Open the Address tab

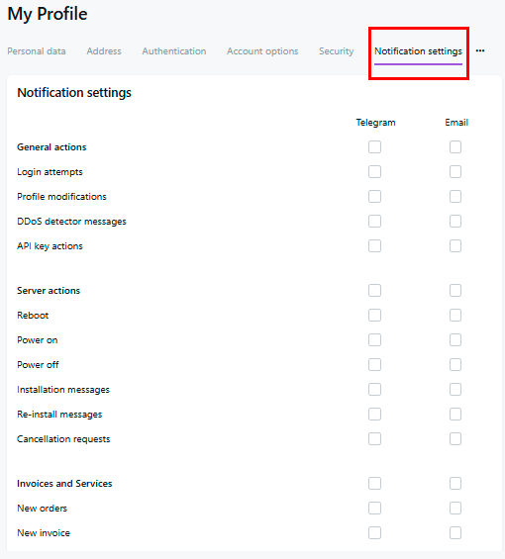tap(104, 51)
